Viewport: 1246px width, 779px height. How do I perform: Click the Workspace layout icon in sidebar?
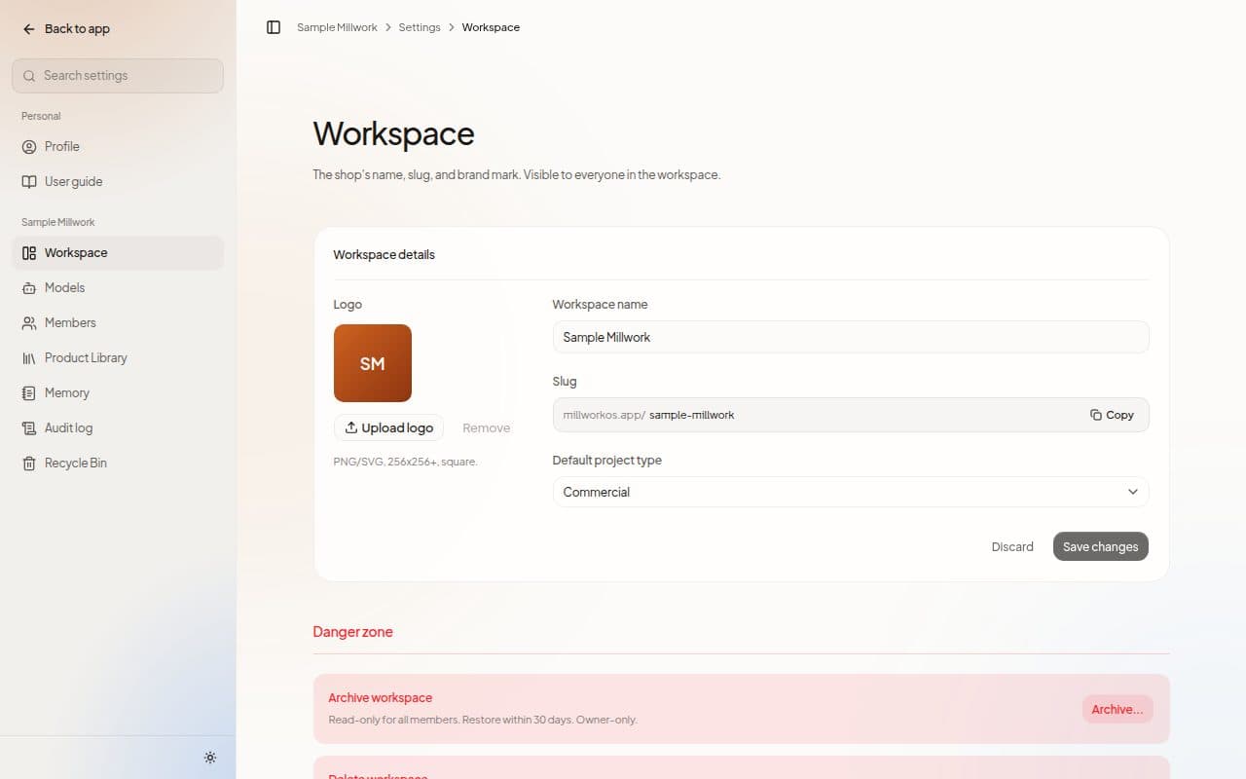(29, 253)
